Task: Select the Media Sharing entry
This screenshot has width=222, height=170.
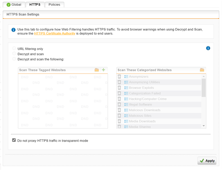Action: [x=140, y=127]
